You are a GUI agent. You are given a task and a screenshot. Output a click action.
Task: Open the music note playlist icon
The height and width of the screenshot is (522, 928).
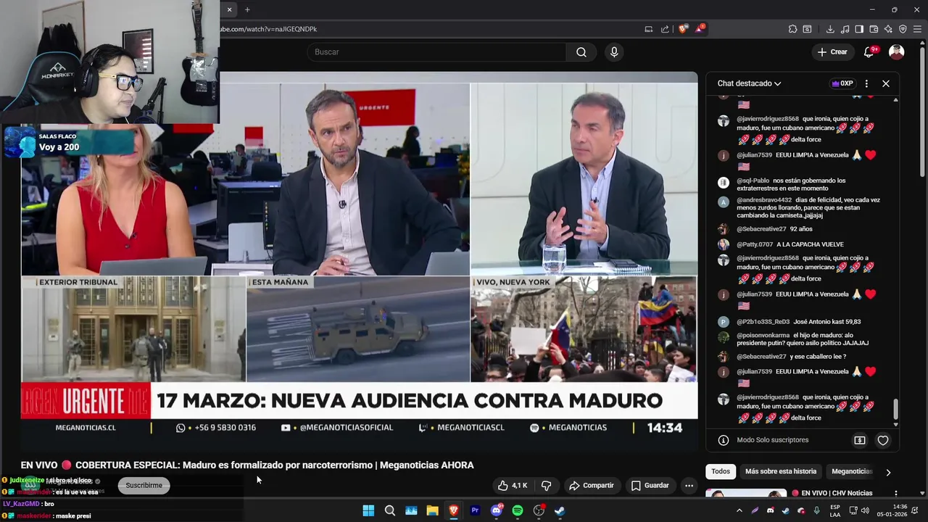845,29
